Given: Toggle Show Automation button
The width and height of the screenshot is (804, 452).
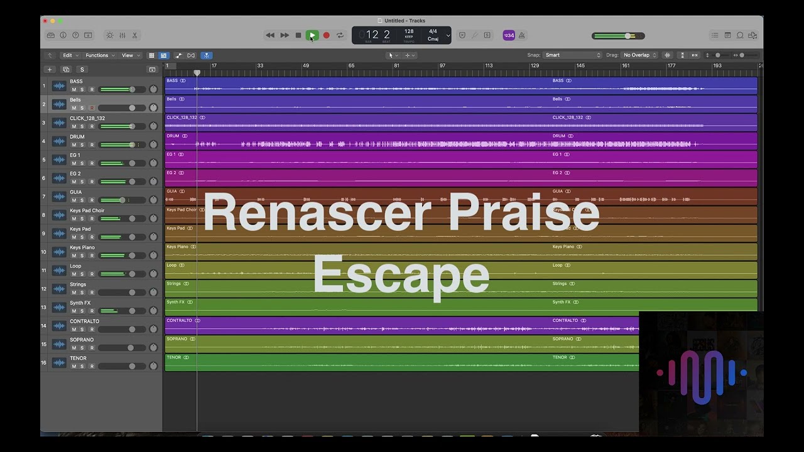Looking at the screenshot, I should click(178, 55).
